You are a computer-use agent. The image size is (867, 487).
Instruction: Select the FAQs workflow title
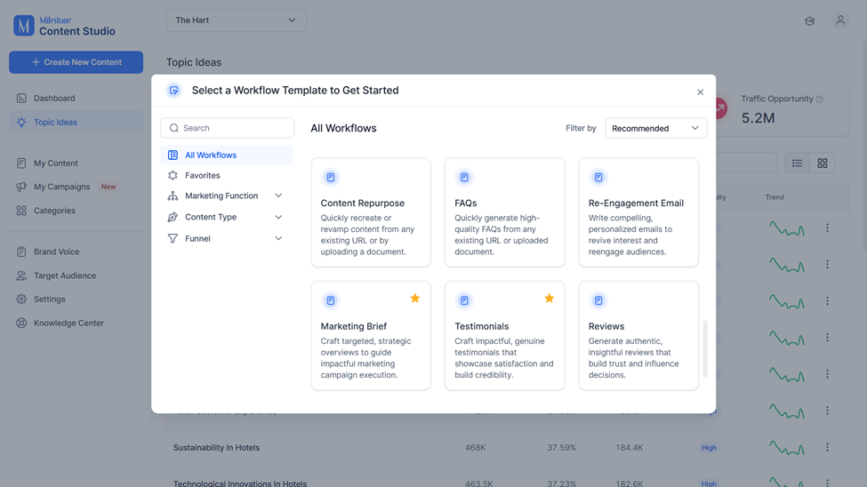pos(466,203)
